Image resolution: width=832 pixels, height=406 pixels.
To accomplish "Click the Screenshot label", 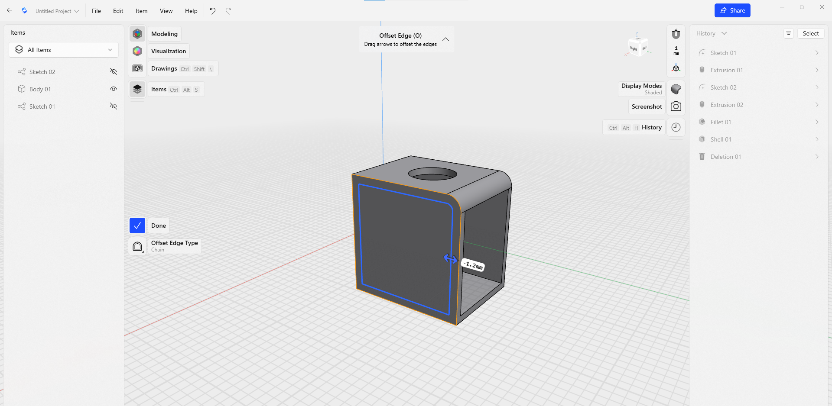I will pyautogui.click(x=647, y=106).
